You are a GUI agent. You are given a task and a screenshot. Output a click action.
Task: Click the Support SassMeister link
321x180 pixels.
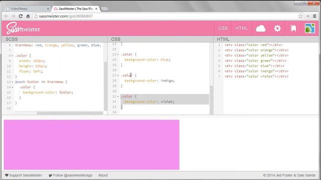pos(26,175)
